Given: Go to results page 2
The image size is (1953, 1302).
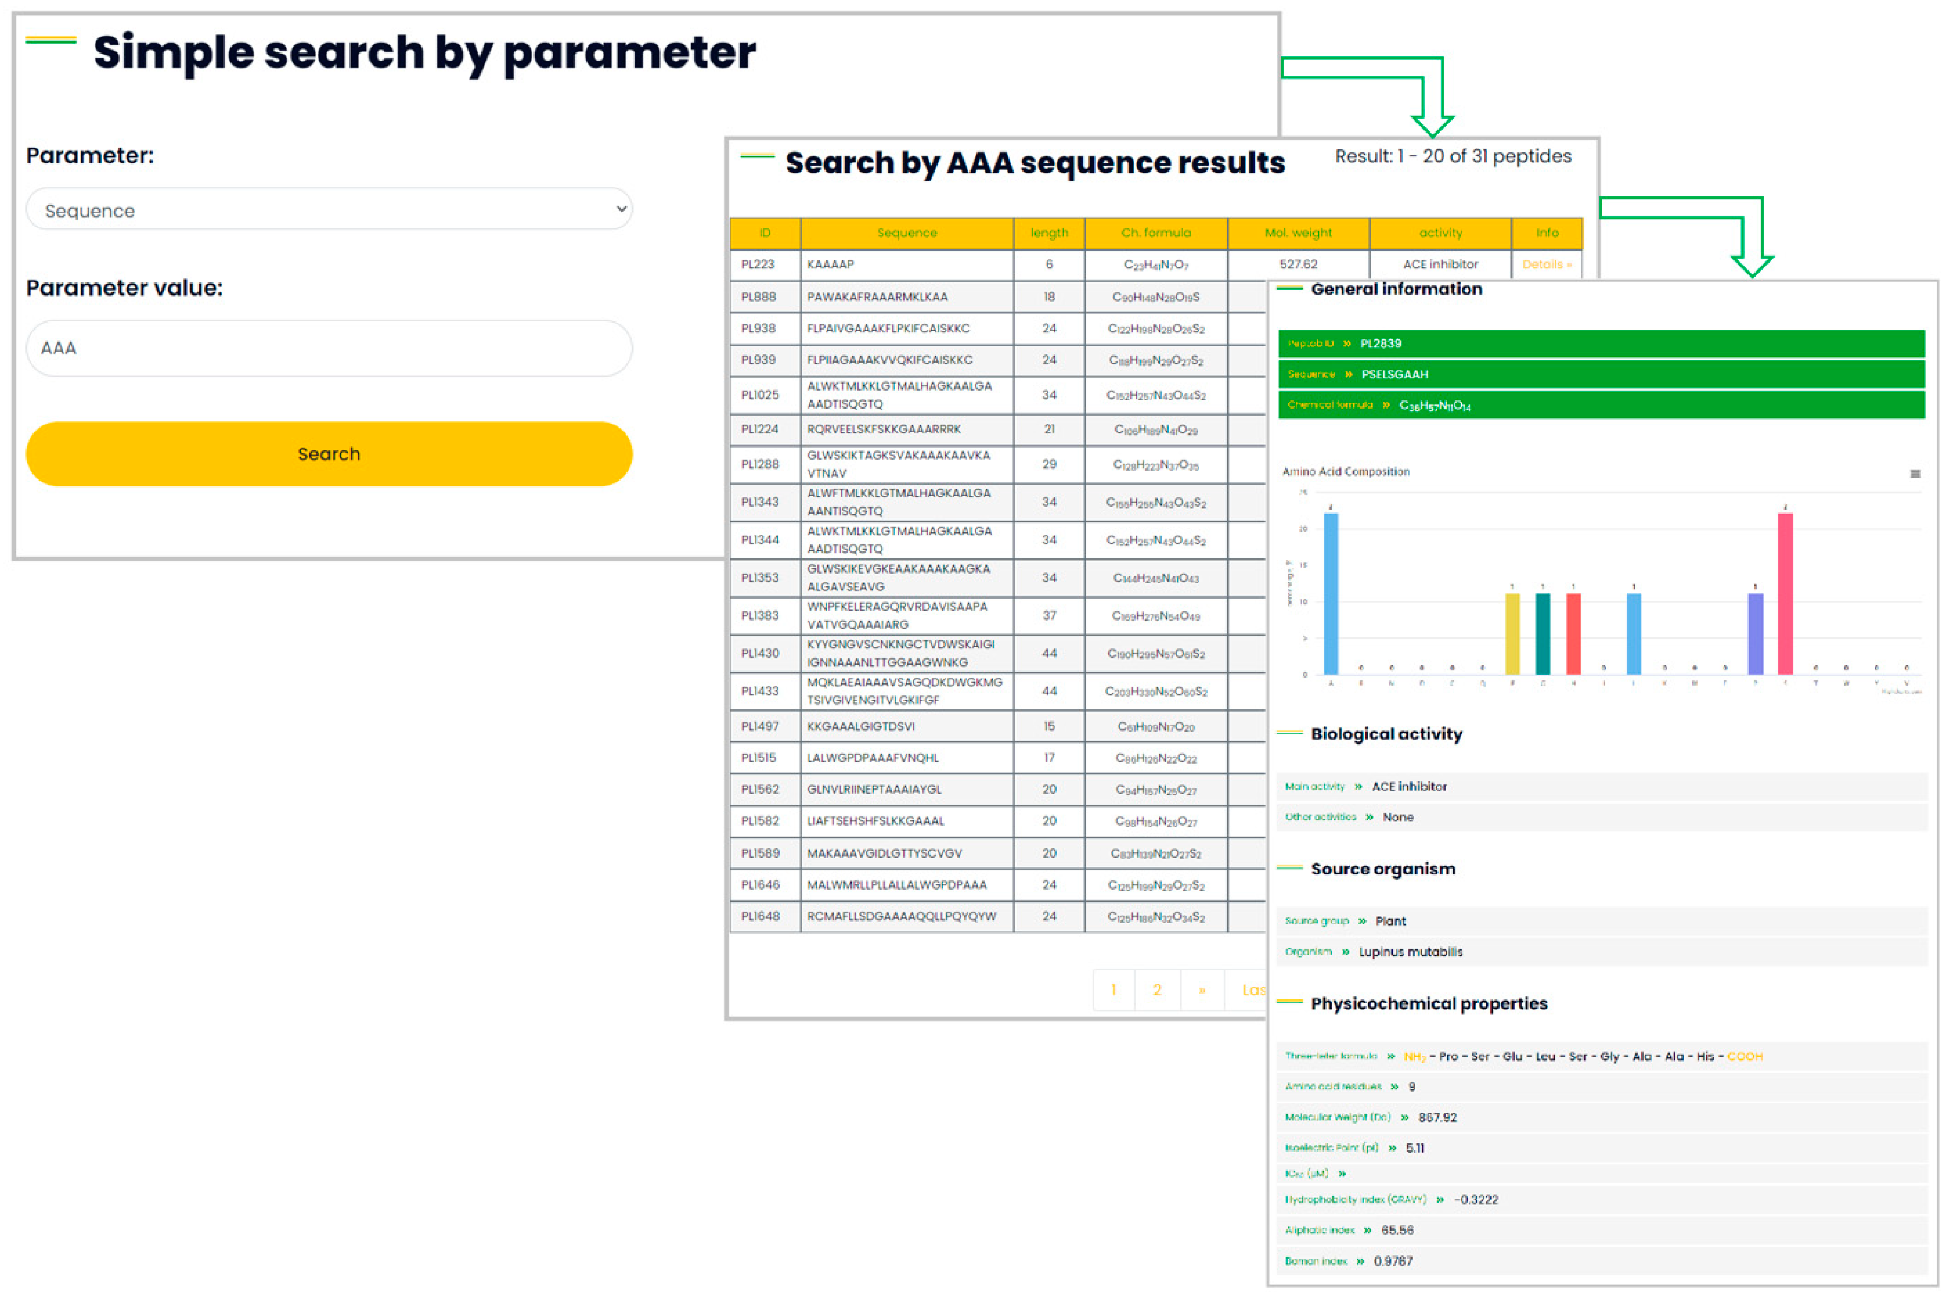Looking at the screenshot, I should (x=1157, y=990).
